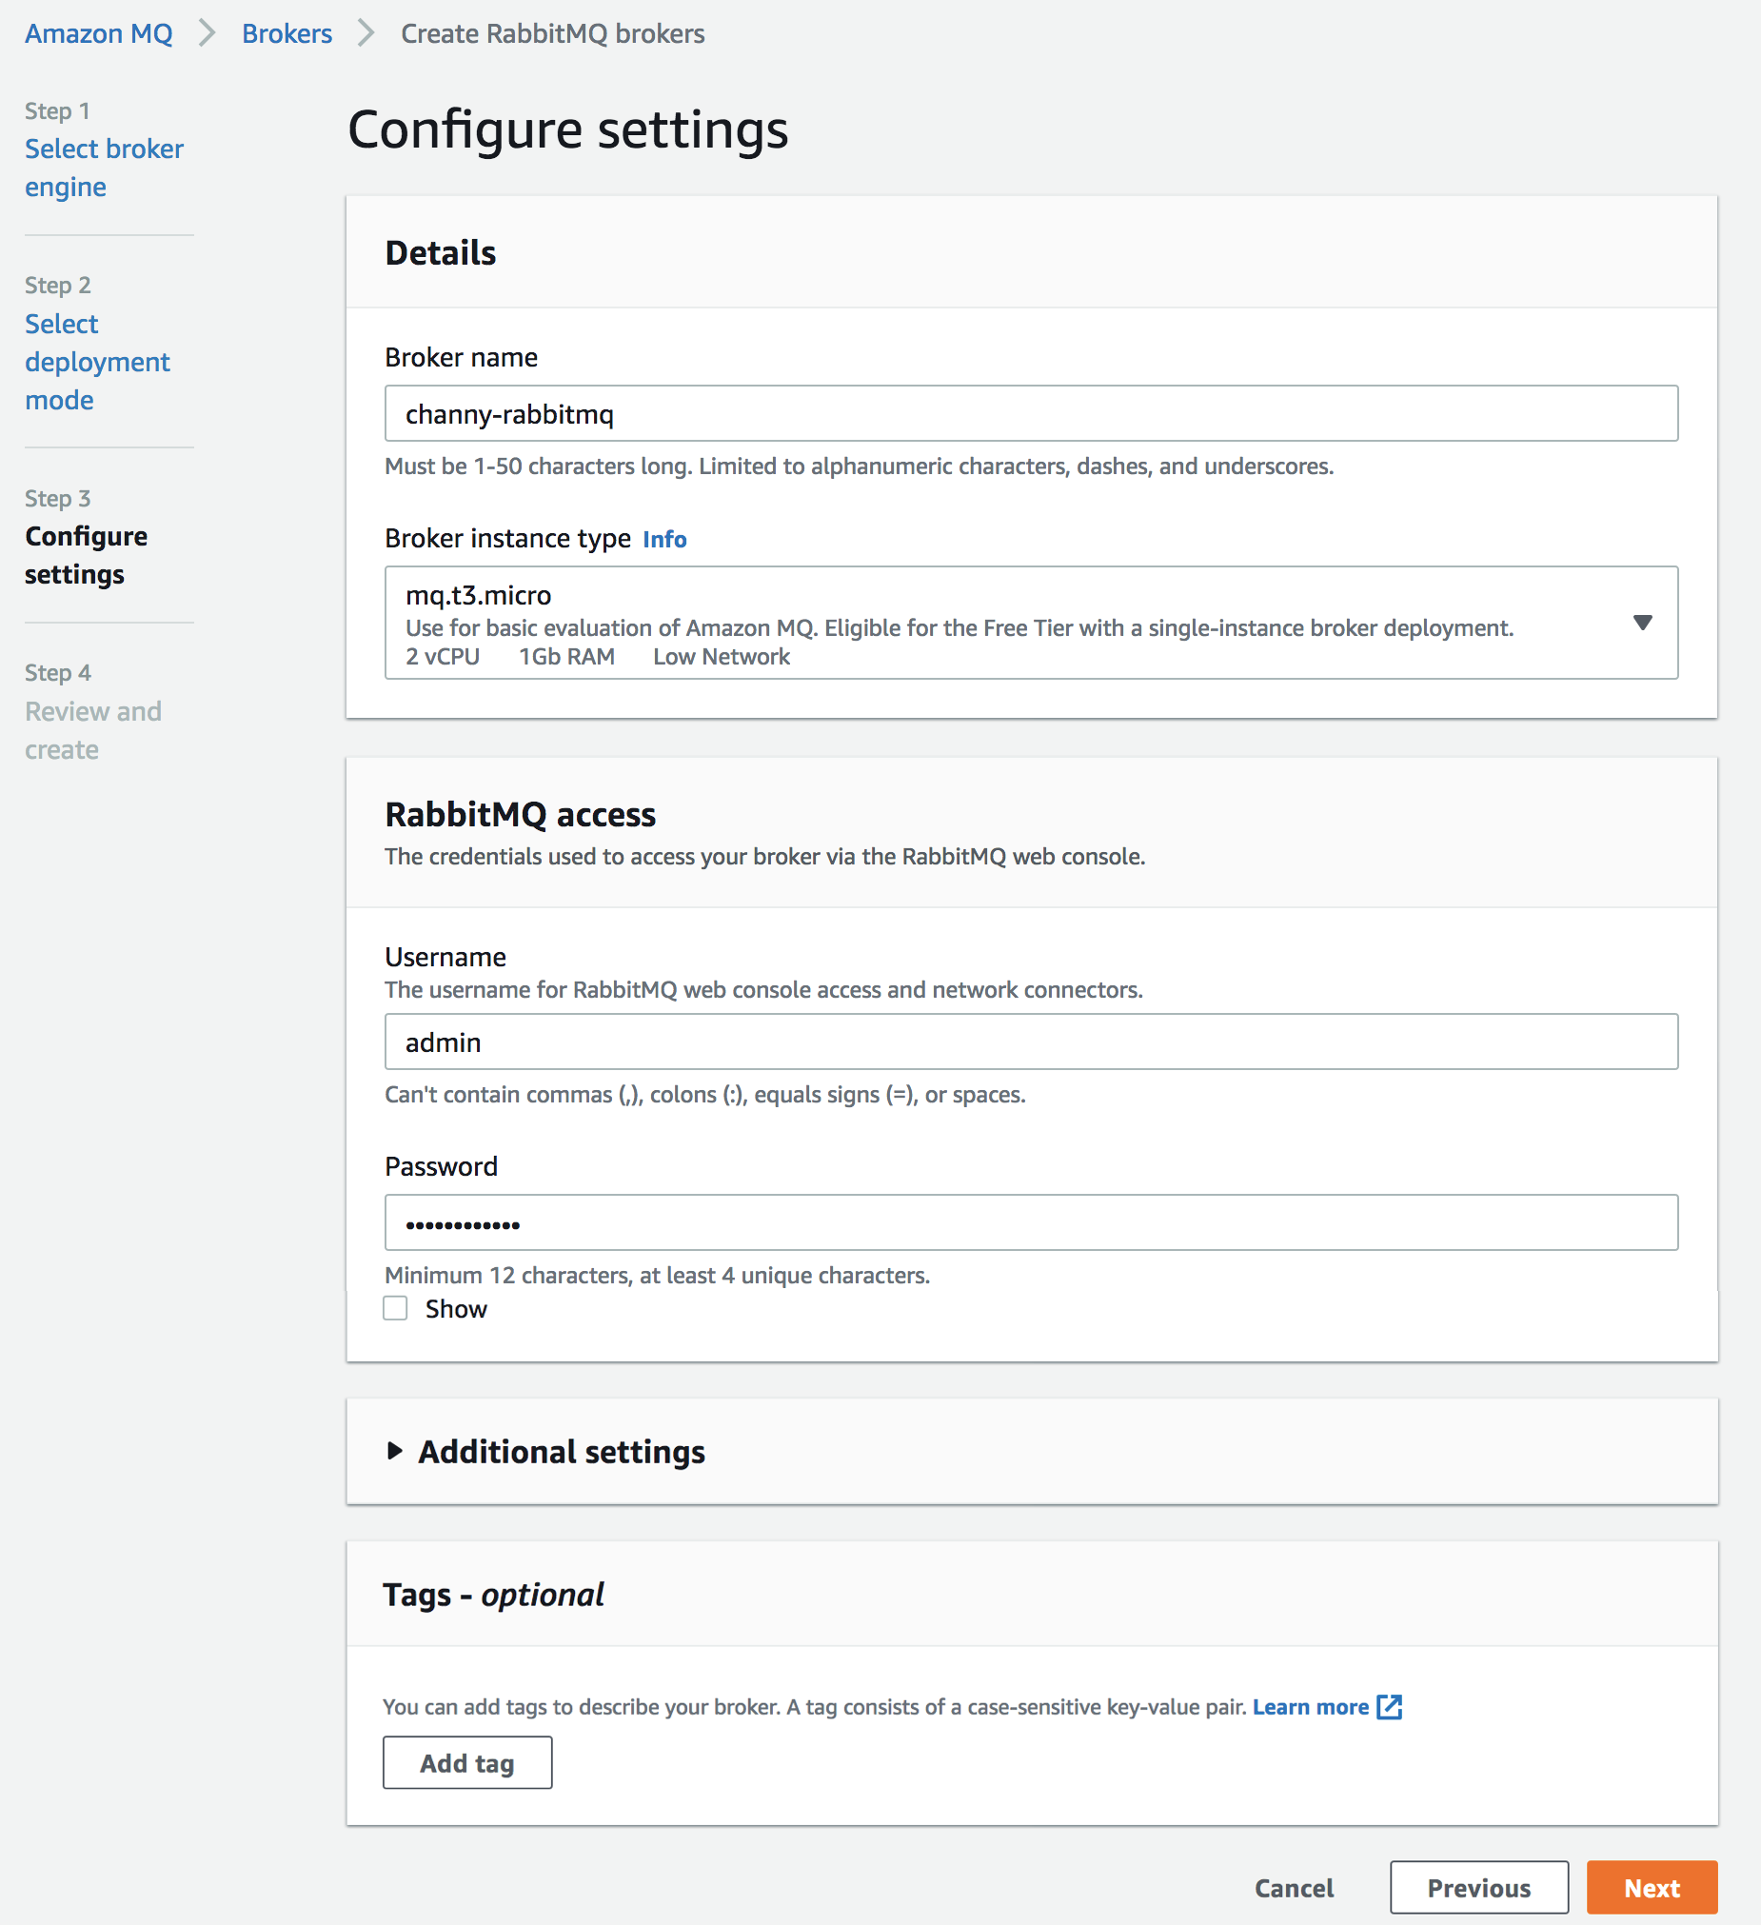Image resolution: width=1761 pixels, height=1925 pixels.
Task: Focus the Username text field
Action: 1031,1042
